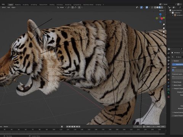This screenshot has height=137, width=183.
Task: Click the viewport zoom magnifier icon
Action: click(x=164, y=24)
